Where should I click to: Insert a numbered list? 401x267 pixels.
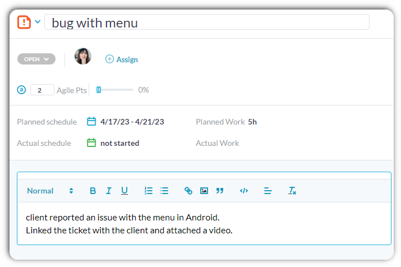(x=149, y=191)
